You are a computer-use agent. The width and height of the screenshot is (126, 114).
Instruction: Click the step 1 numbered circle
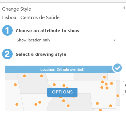pyautogui.click(x=7, y=30)
